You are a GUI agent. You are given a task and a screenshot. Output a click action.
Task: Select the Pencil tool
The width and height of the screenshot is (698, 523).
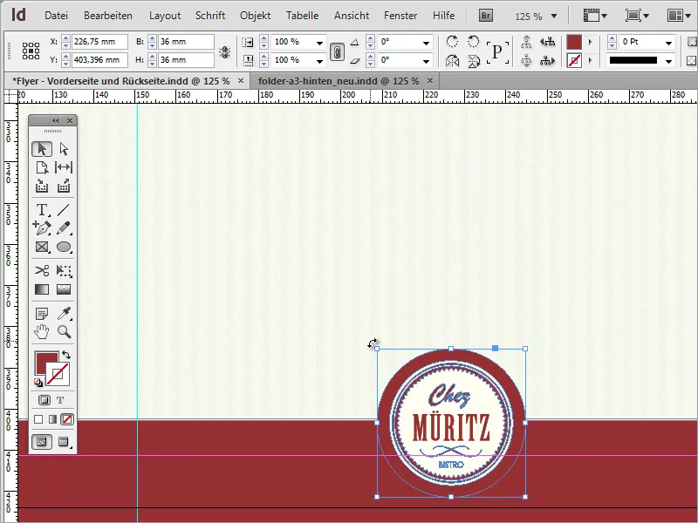click(64, 228)
